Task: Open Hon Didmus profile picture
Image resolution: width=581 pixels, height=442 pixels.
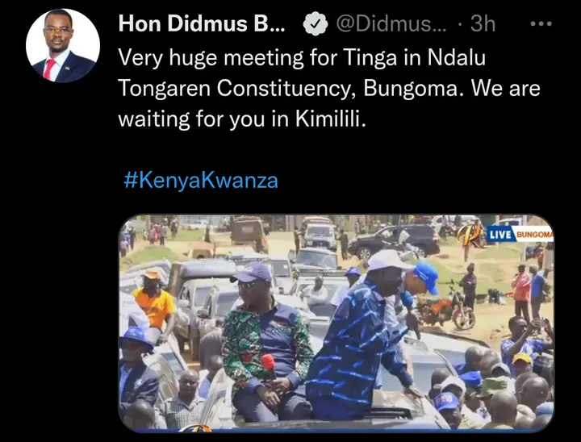Action: click(x=63, y=45)
